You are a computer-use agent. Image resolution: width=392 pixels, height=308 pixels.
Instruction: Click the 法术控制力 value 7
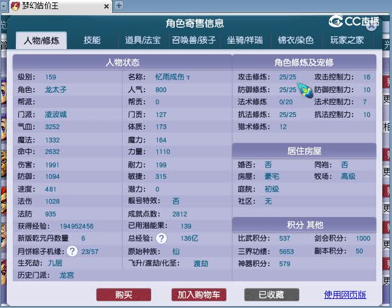point(365,102)
